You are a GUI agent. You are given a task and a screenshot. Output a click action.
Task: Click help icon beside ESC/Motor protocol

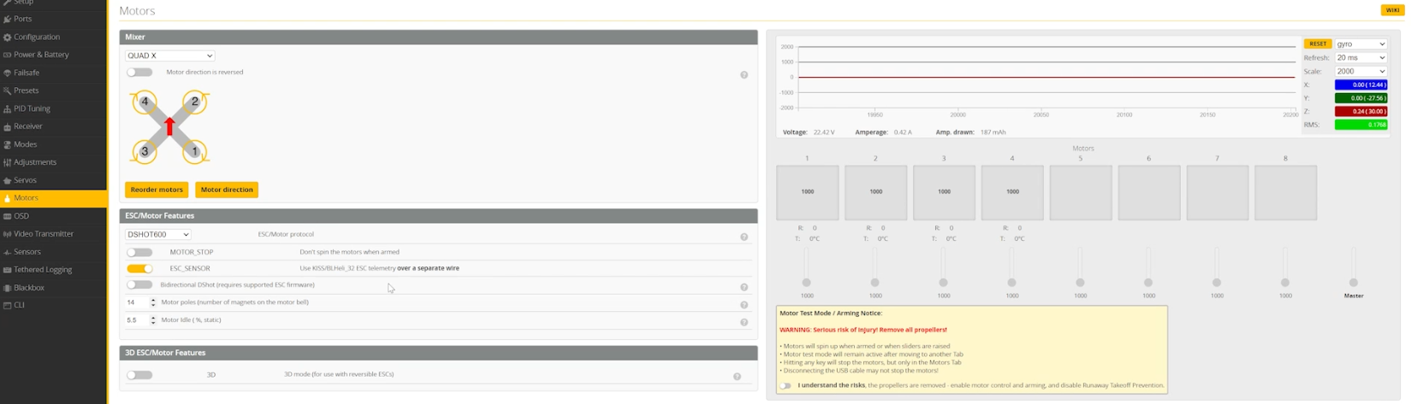tap(744, 237)
